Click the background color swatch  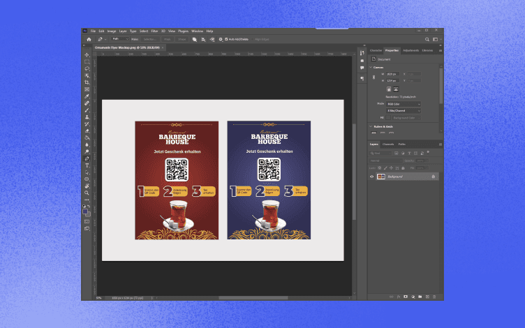tap(89, 214)
